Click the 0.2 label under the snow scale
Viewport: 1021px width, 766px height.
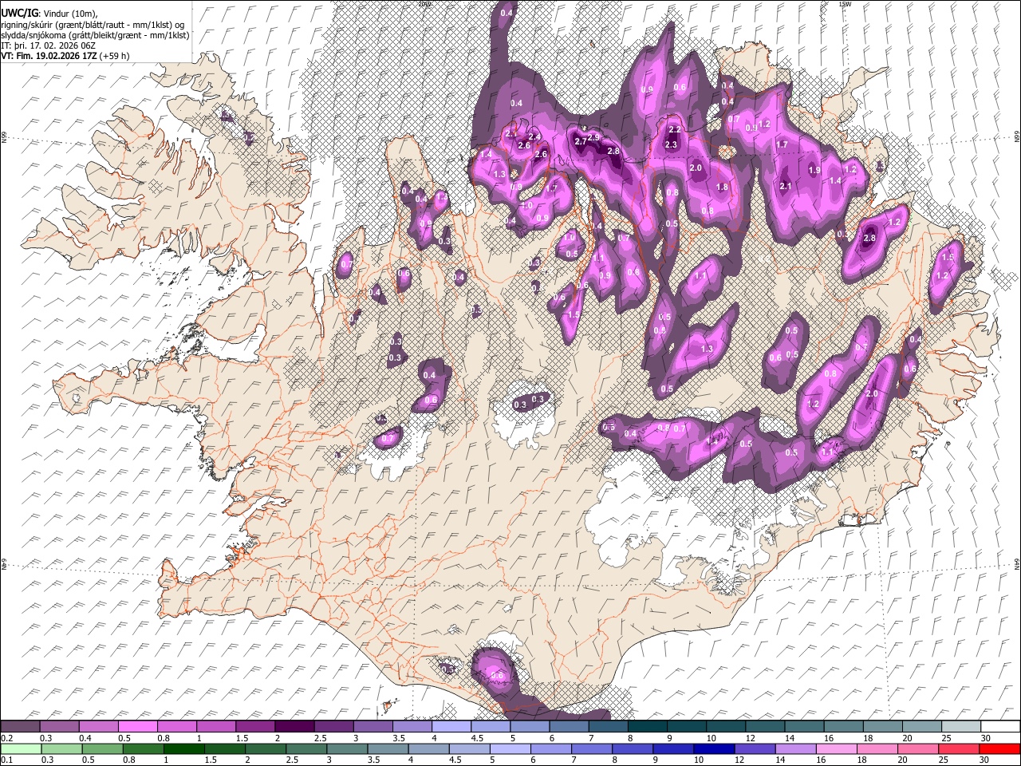point(7,738)
